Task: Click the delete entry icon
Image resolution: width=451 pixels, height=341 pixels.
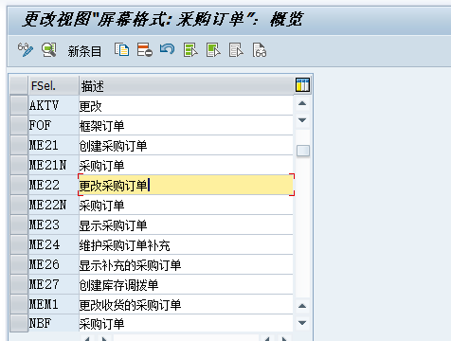Action: pos(145,50)
